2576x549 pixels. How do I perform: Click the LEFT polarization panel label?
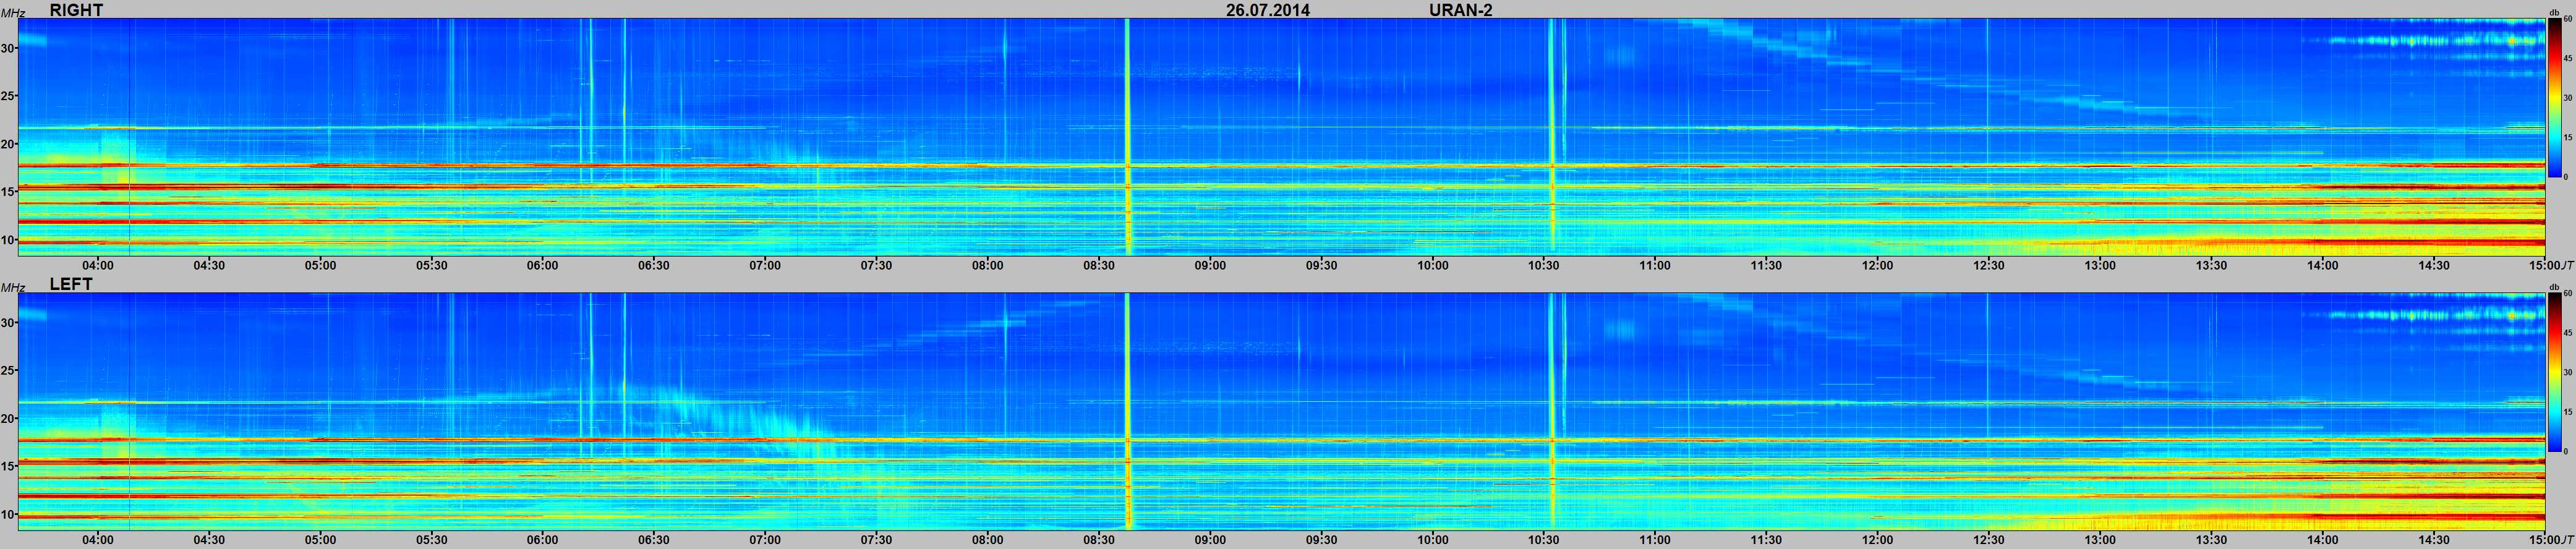[x=71, y=284]
